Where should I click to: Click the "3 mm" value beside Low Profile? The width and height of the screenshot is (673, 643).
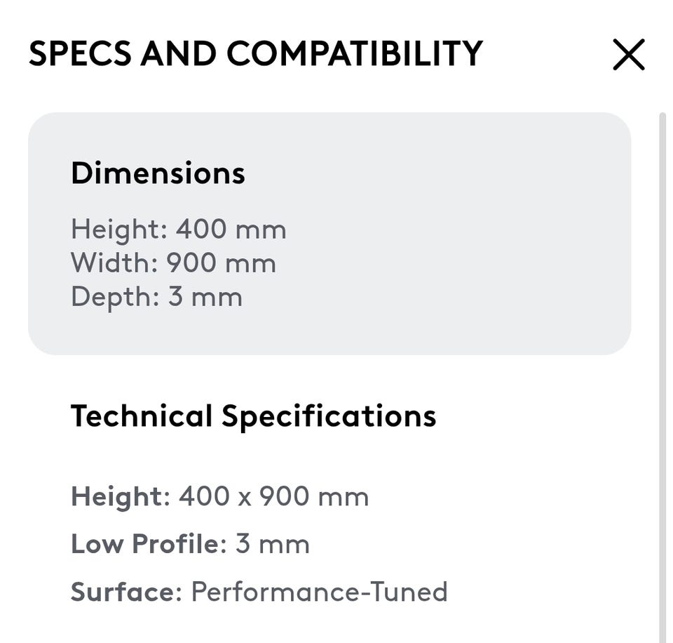click(272, 544)
